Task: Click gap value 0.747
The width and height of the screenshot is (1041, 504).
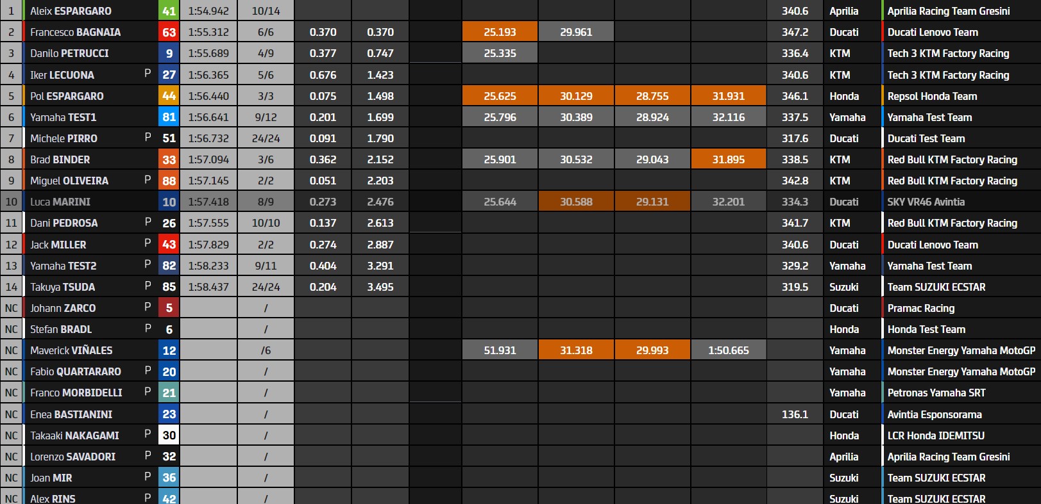Action: [x=380, y=53]
